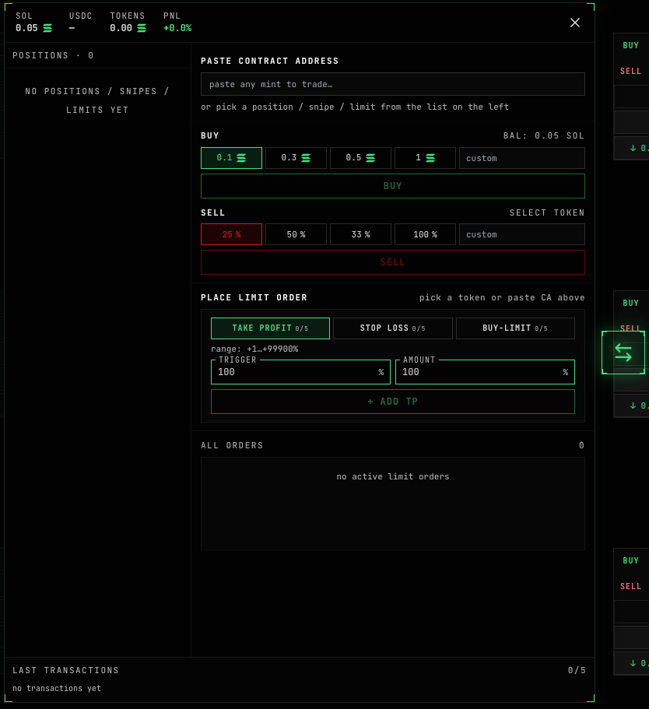Click the SELECT TOKEN label in the Sell section
The width and height of the screenshot is (649, 709).
(547, 212)
